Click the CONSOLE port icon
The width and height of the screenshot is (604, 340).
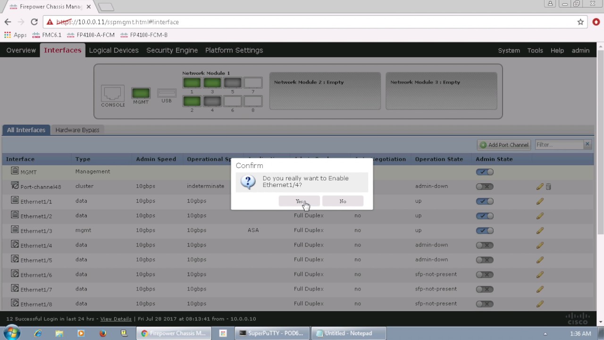click(x=113, y=93)
